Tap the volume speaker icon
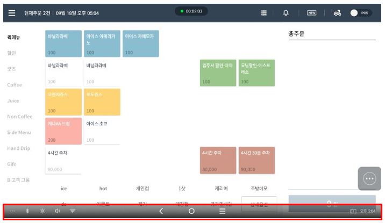 click(58, 211)
